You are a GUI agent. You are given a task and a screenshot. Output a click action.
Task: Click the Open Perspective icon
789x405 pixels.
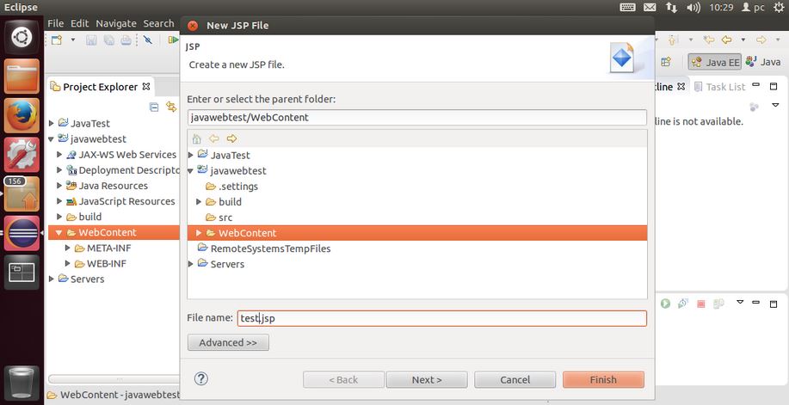[666, 61]
